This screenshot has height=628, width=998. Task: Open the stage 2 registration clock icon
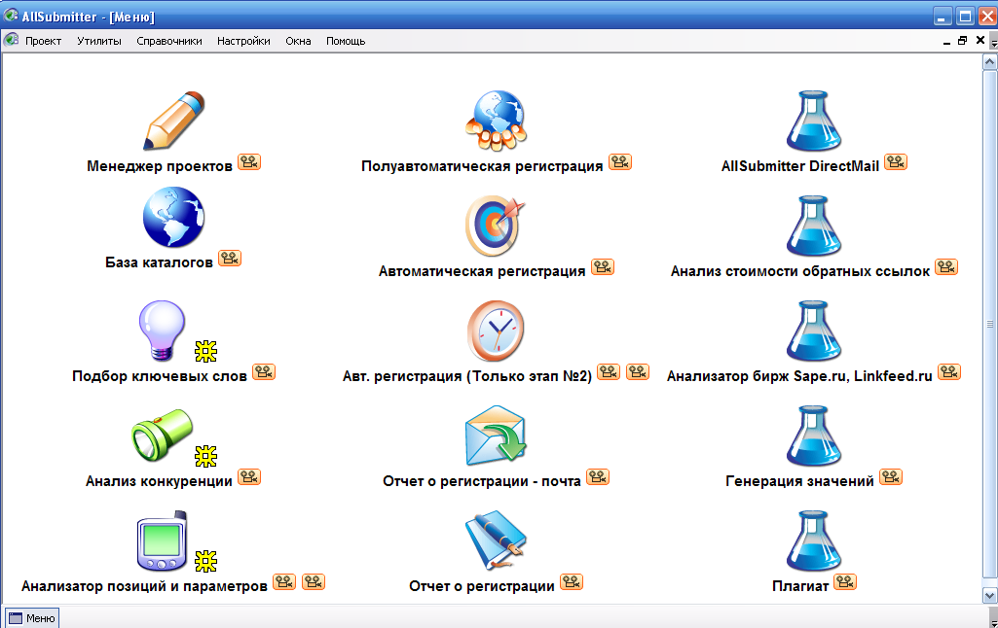coord(495,331)
